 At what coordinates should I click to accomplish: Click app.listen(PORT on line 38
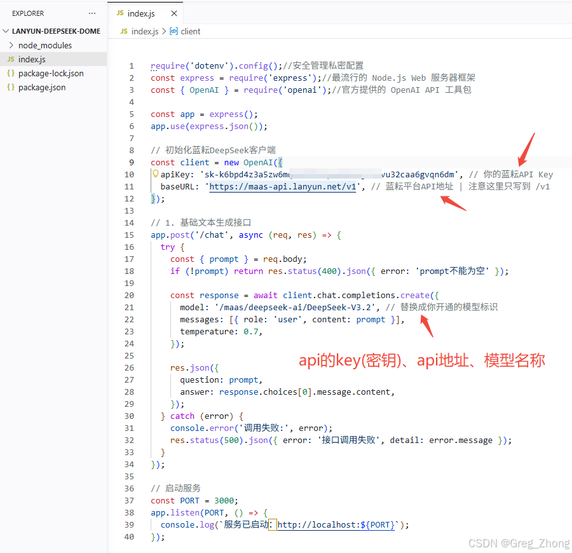187,513
